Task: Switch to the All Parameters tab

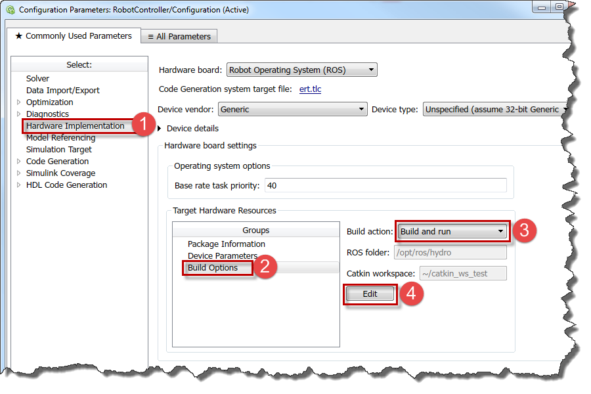Action: 179,37
